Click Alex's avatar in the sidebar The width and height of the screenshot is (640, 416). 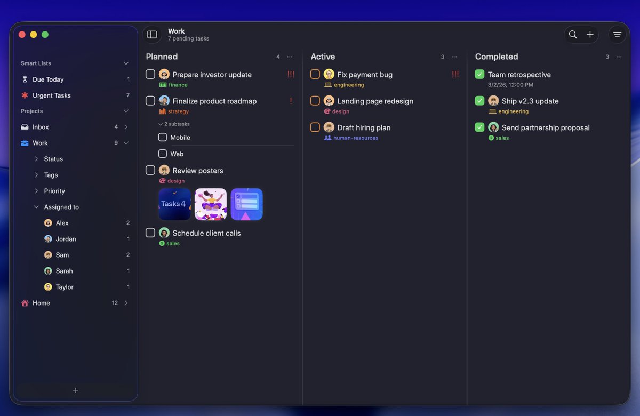(48, 223)
